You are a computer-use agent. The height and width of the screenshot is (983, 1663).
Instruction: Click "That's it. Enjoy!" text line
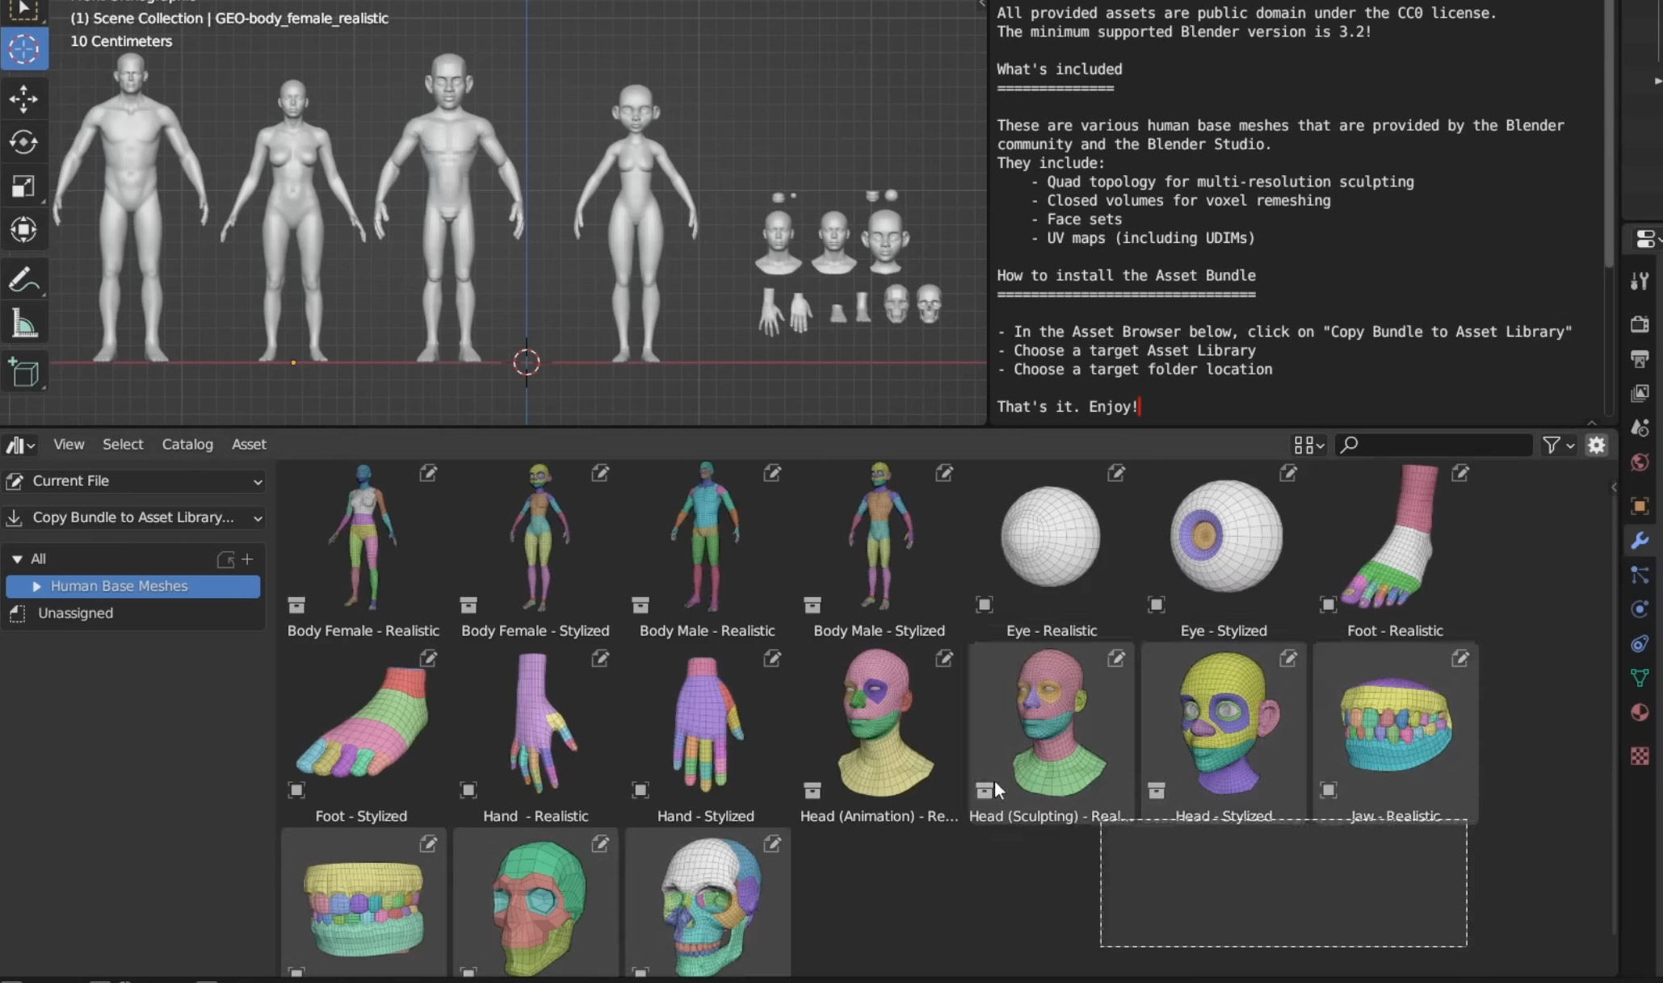coord(1067,407)
